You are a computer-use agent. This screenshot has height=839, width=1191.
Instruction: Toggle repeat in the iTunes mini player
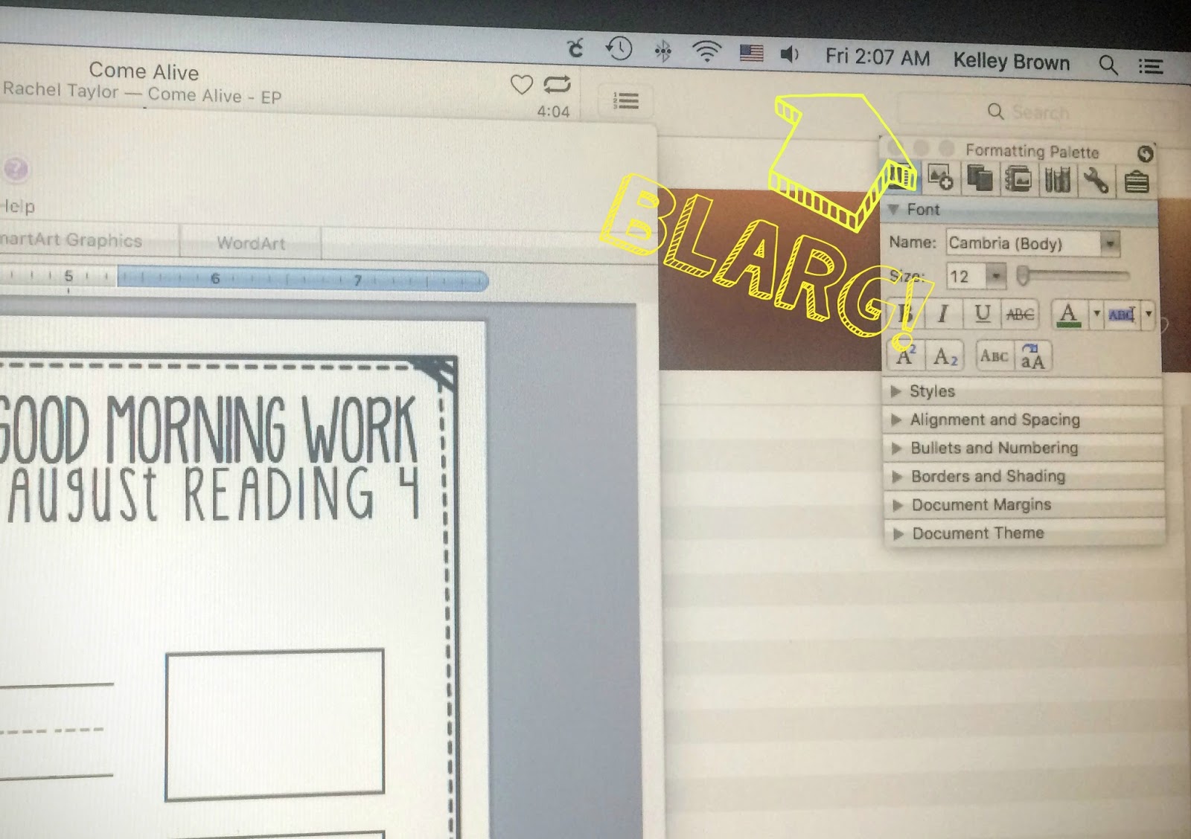(557, 85)
